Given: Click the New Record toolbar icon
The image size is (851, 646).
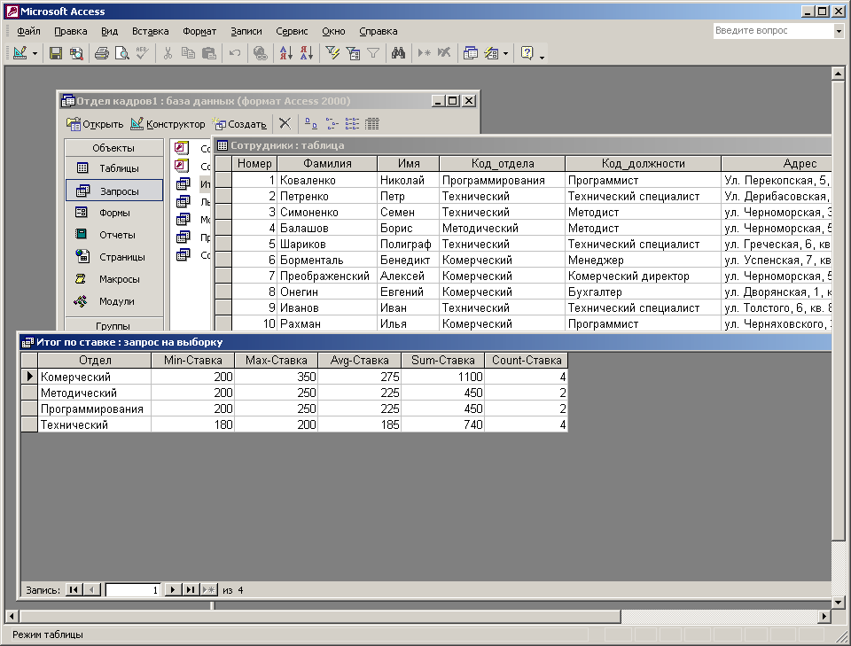Looking at the screenshot, I should tap(424, 53).
